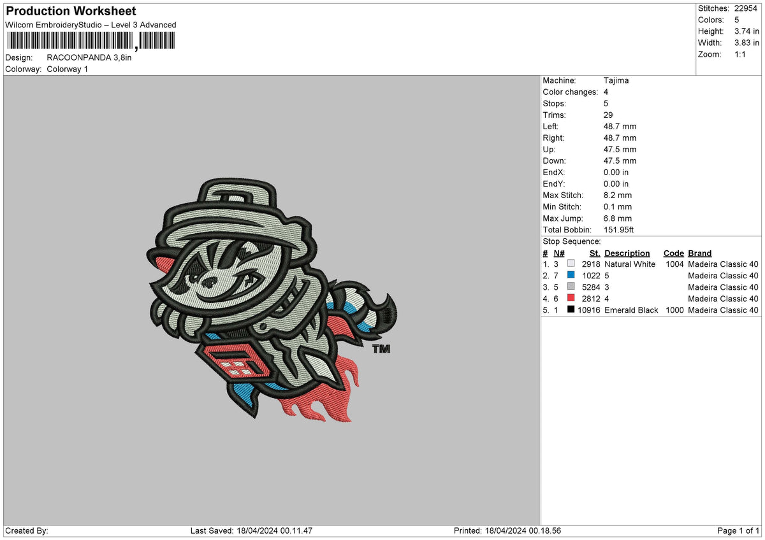Click the 'N#' column header
The width and height of the screenshot is (765, 540).
click(558, 253)
